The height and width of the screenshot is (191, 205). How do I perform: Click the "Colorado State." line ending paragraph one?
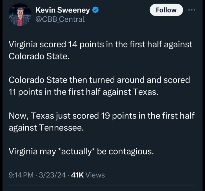pyautogui.click(x=39, y=56)
